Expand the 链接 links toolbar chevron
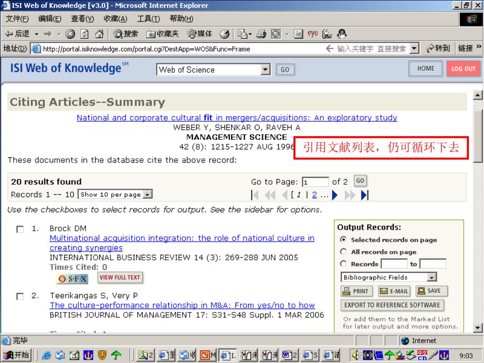 coord(479,47)
